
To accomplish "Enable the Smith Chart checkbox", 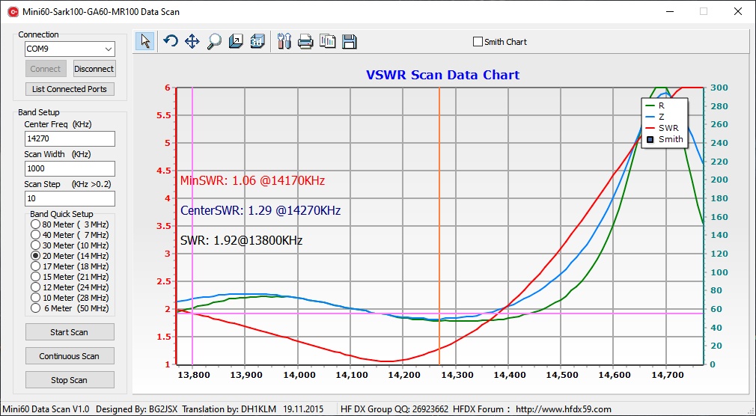I will tap(478, 42).
